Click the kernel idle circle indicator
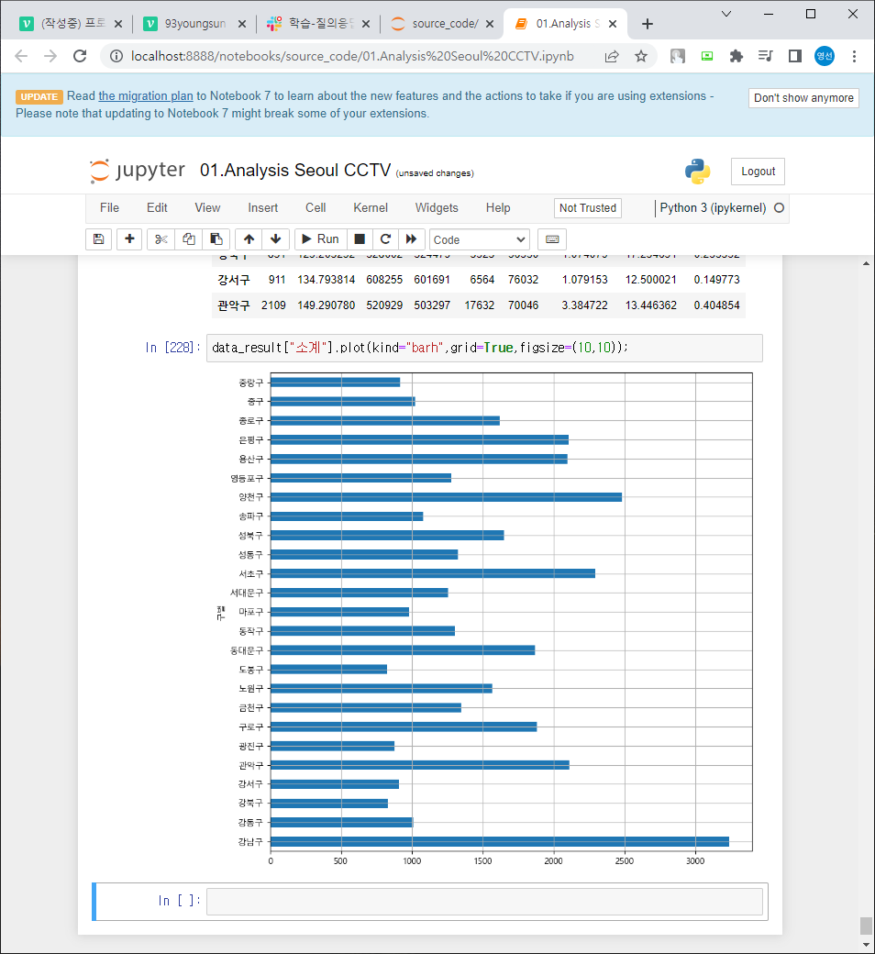The image size is (875, 954). [x=779, y=208]
